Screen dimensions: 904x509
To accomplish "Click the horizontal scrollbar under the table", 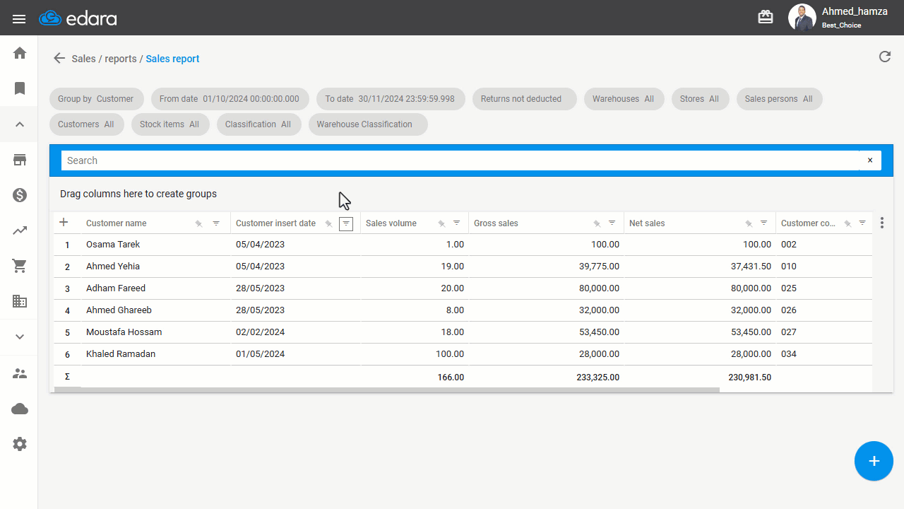I will pyautogui.click(x=387, y=390).
